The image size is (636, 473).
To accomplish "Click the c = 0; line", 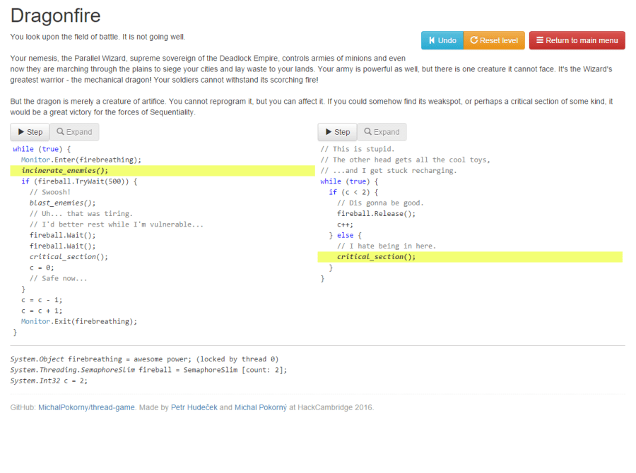I will (42, 268).
